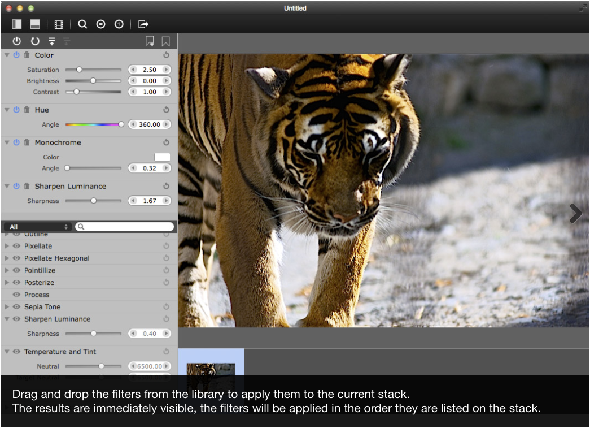
Task: Reset the Hue filter settings
Action: coord(167,110)
